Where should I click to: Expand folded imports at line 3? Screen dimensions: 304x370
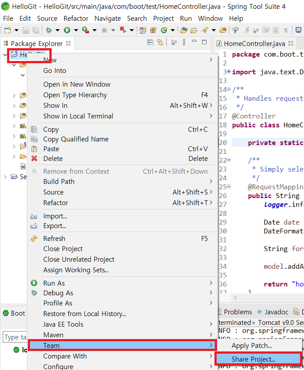229,72
